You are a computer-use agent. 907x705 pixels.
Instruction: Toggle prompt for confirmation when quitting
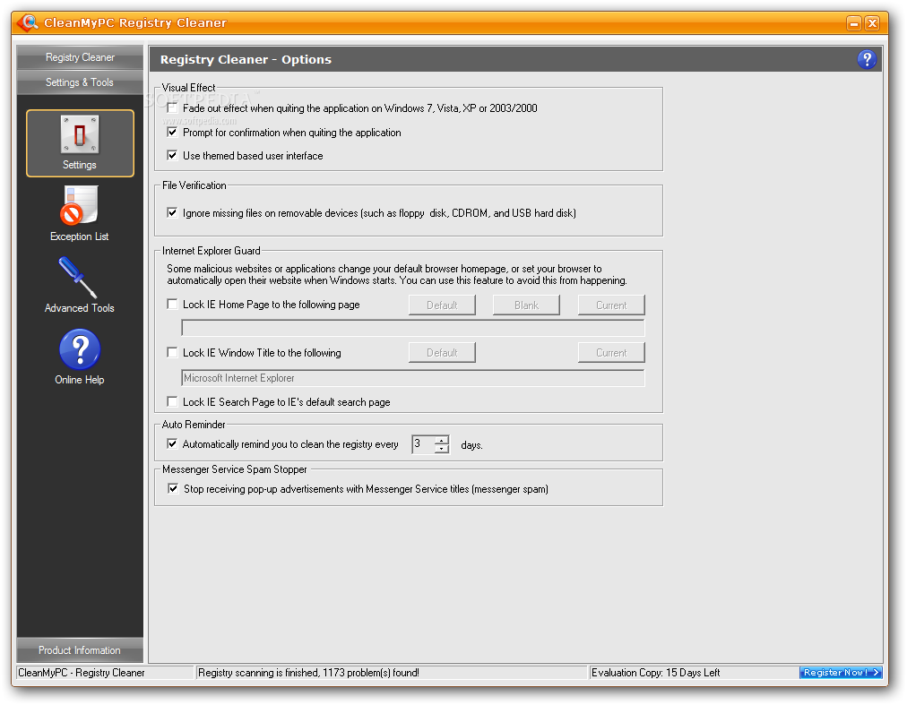coord(172,133)
